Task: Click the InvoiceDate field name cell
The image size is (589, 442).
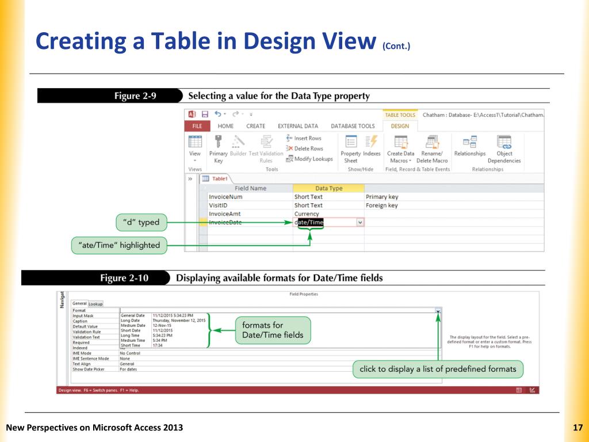Action: point(250,222)
